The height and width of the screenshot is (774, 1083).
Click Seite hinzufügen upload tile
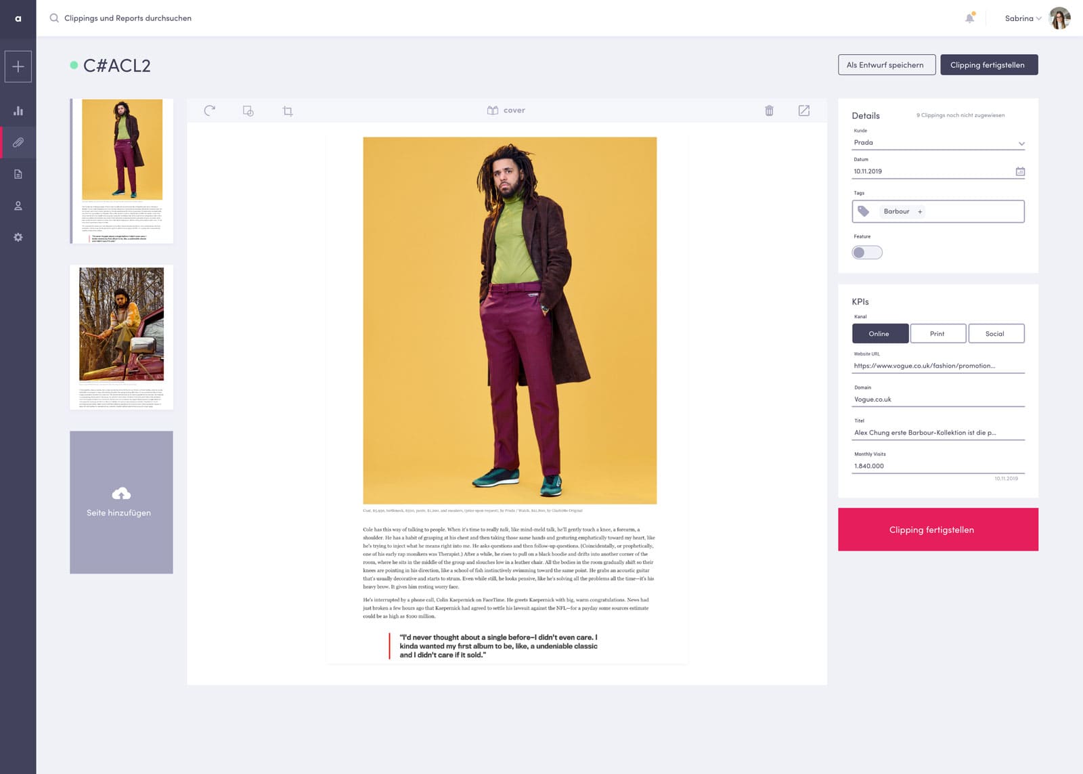(x=121, y=502)
